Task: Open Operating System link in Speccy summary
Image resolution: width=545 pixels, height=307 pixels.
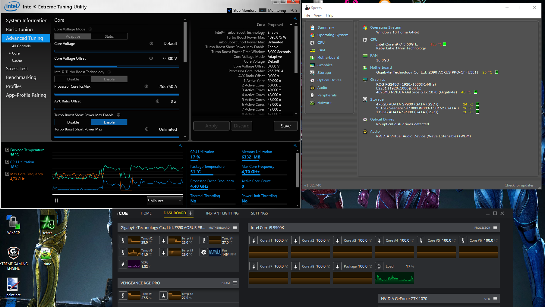Action: click(385, 27)
